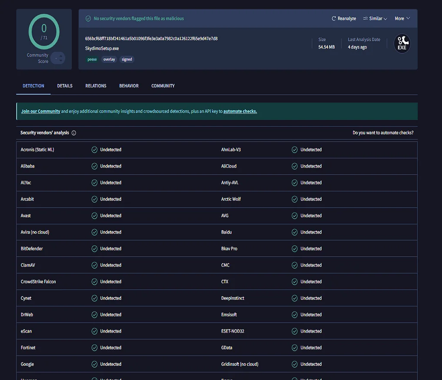Click 'Do you want to automate checks?' link
442x380 pixels.
383,133
